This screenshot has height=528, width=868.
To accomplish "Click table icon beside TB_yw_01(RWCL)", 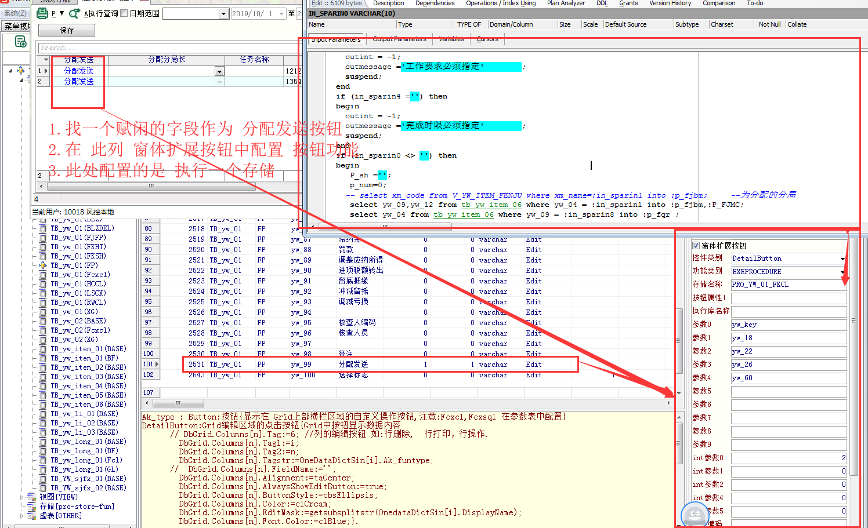I will [x=43, y=303].
